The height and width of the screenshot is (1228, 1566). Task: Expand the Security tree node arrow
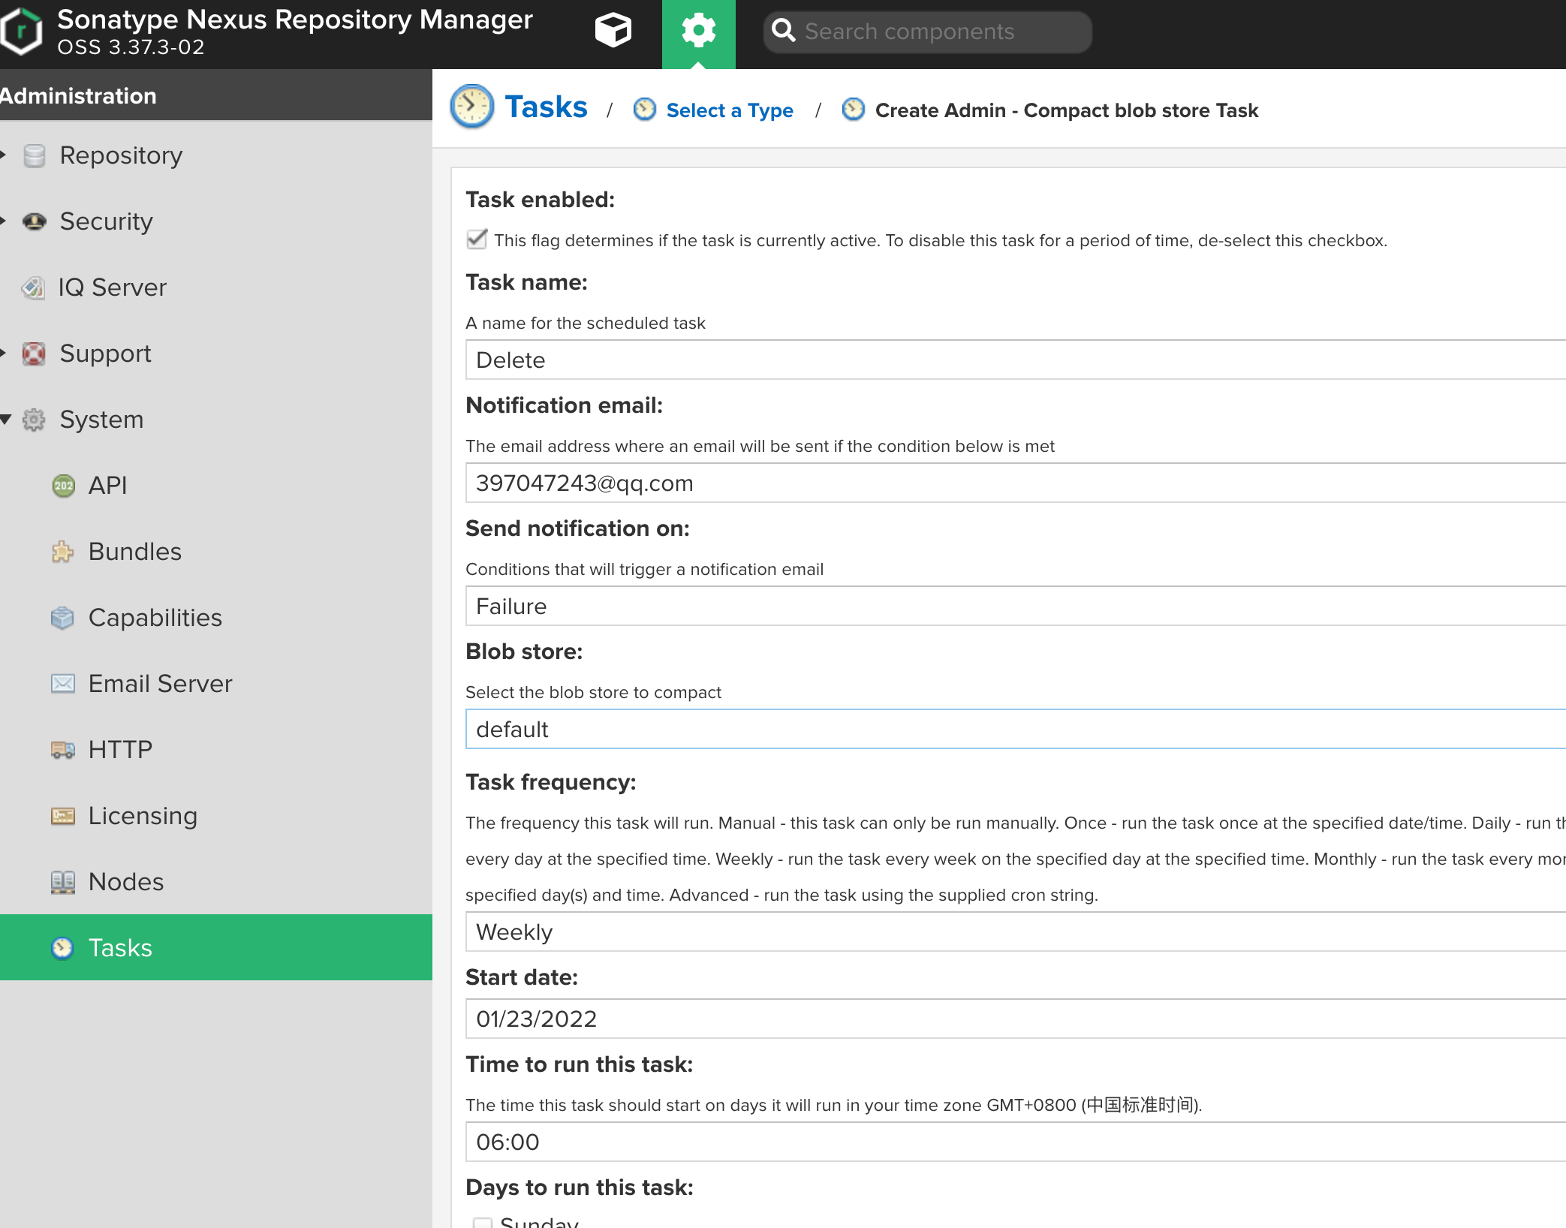point(4,221)
